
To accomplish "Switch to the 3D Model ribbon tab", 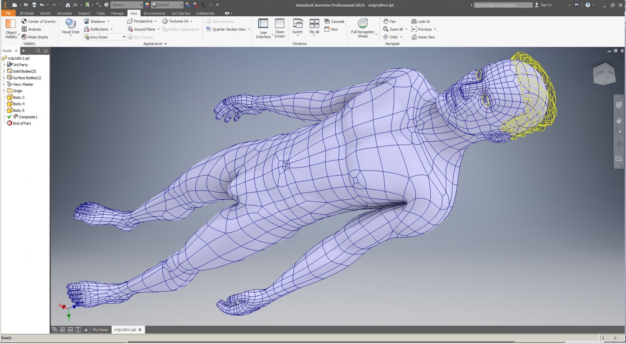I will pyautogui.click(x=27, y=13).
